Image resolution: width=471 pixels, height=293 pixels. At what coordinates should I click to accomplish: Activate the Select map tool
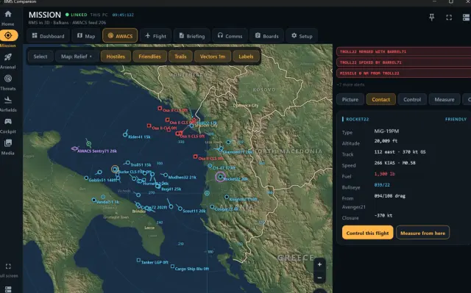coord(40,57)
